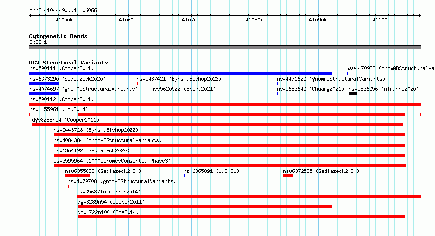435x236 pixels.
Task: Click the red bar under nsv4084384
Action: [x=229, y=145]
